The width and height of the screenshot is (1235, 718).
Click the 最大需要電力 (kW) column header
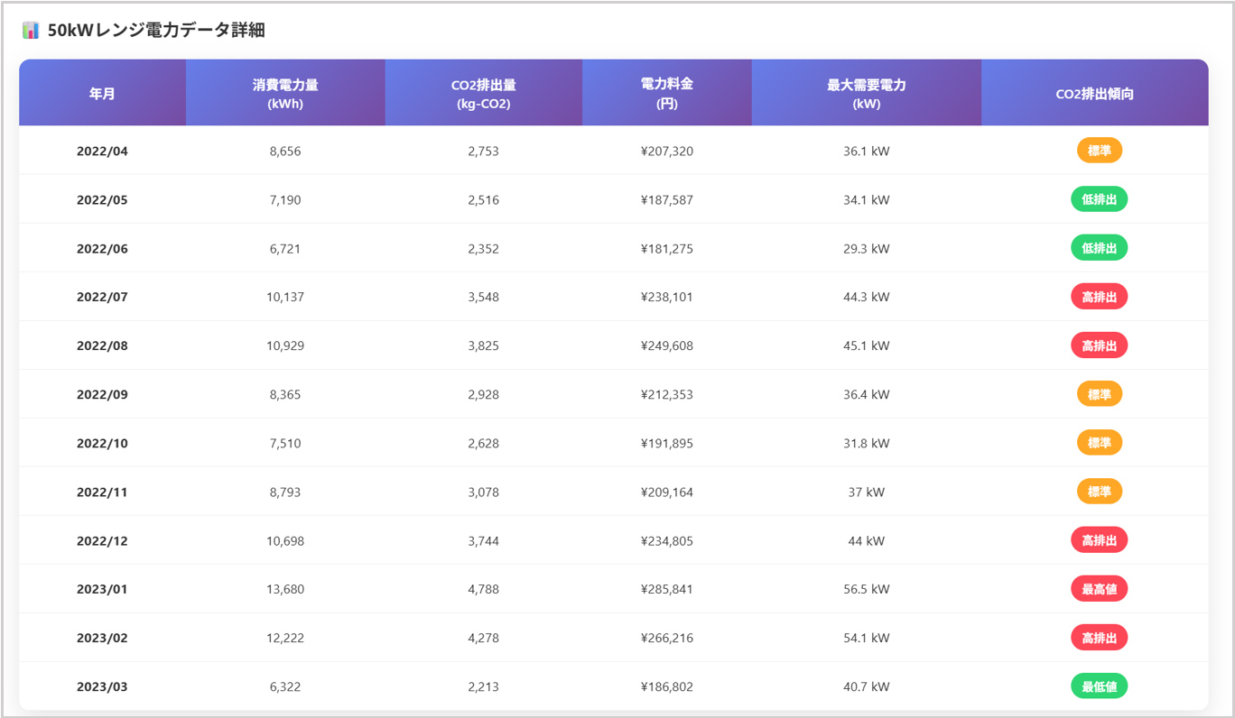click(866, 94)
